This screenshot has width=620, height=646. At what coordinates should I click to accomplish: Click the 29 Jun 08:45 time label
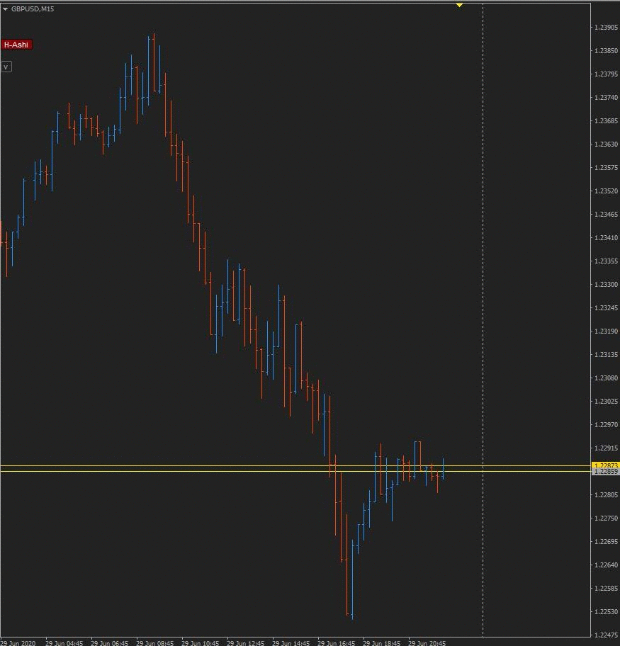pos(155,643)
